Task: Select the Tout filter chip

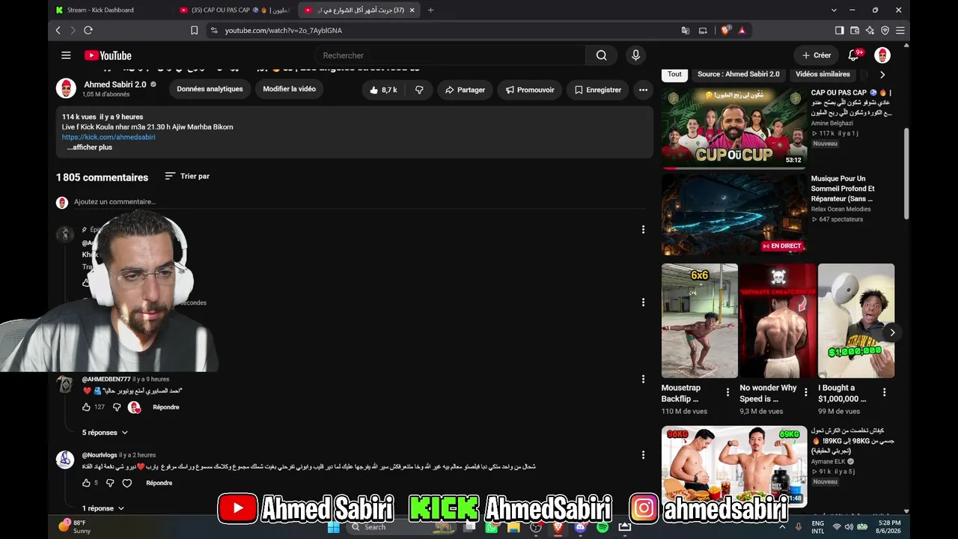Action: point(675,74)
